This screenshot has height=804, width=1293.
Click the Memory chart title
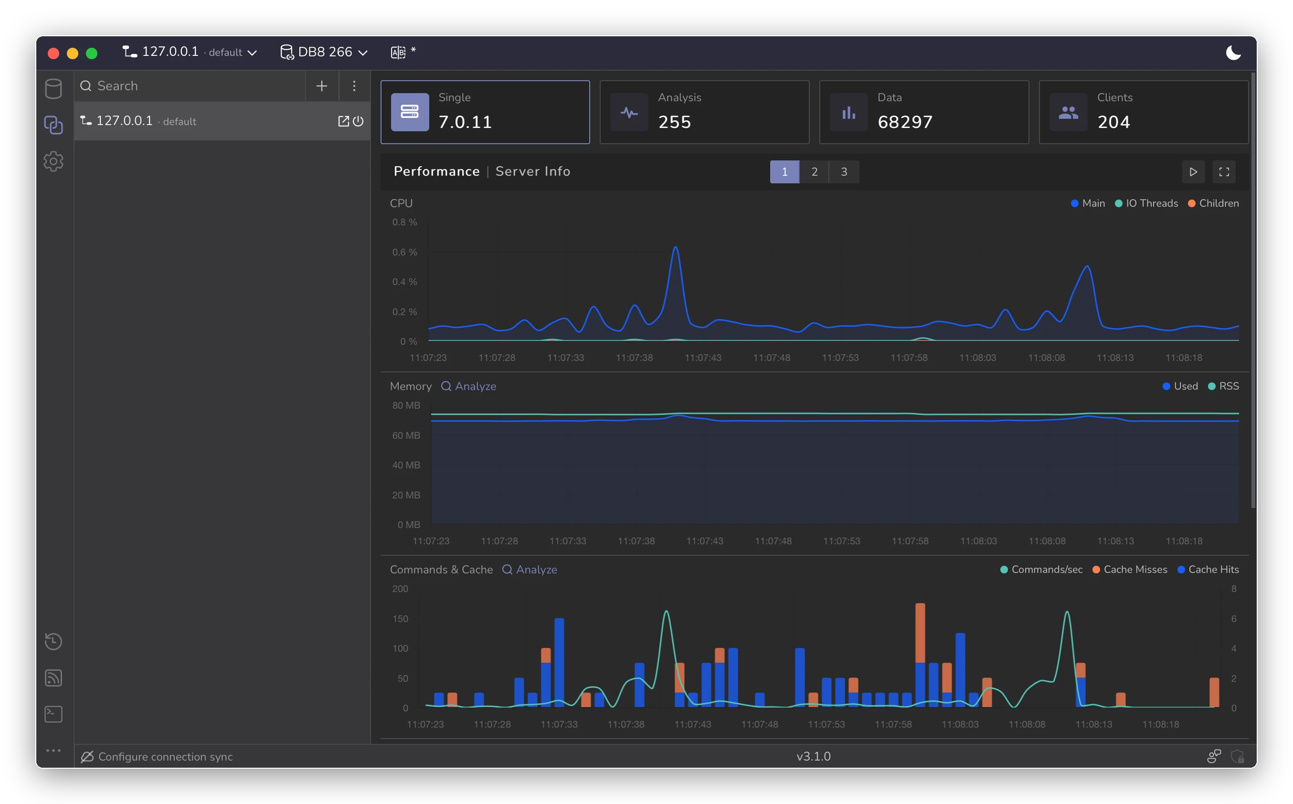tap(411, 386)
